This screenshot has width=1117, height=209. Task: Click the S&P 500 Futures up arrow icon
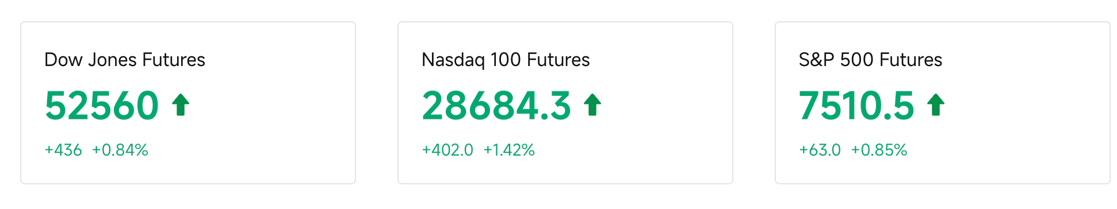tap(936, 105)
